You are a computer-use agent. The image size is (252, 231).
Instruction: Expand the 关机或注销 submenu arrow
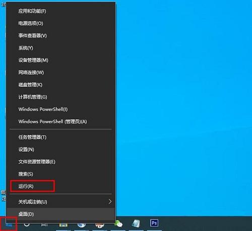(110, 202)
